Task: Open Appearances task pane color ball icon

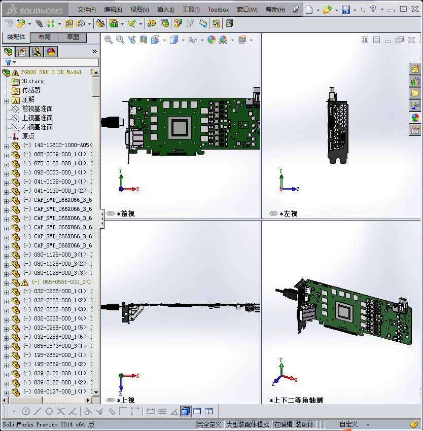Action: click(x=415, y=117)
